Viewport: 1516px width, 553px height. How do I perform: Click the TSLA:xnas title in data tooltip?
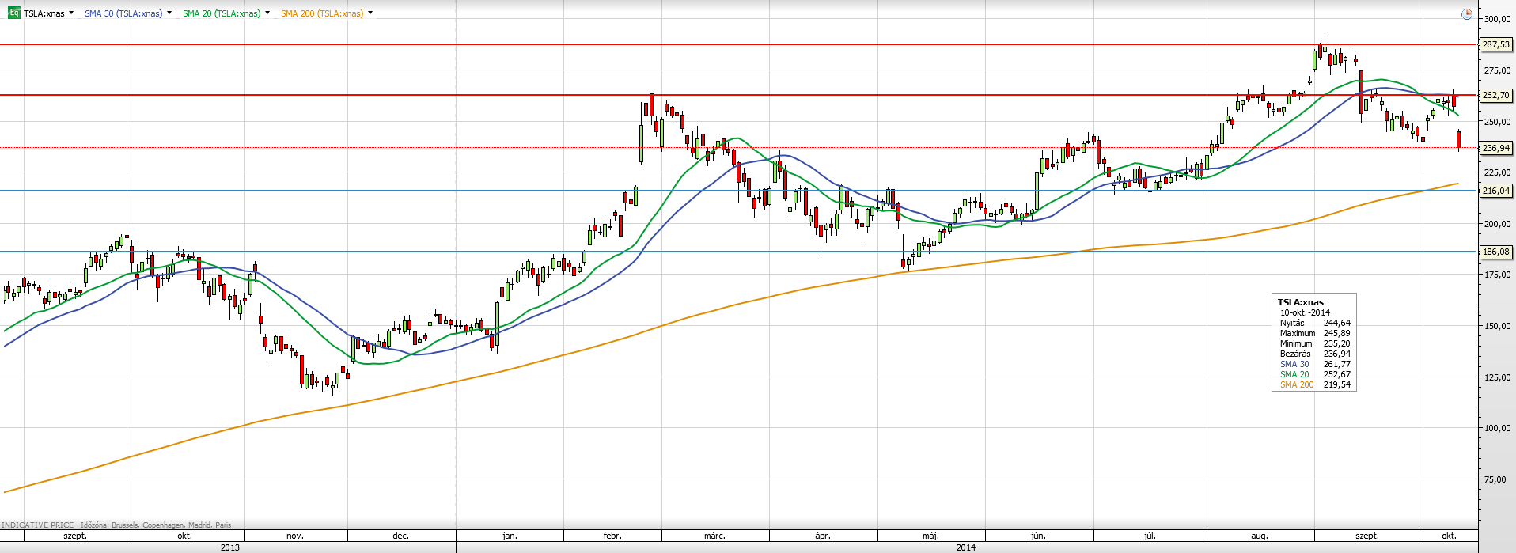[1301, 302]
